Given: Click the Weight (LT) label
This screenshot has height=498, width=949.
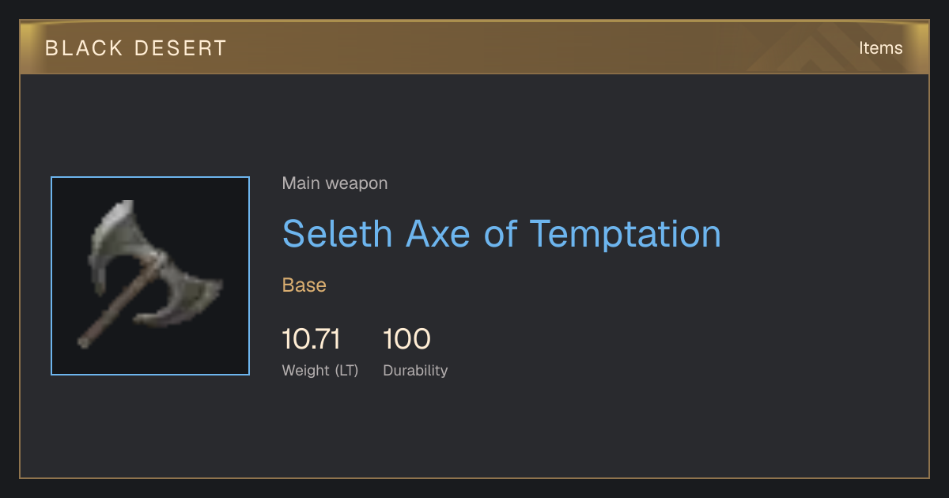Looking at the screenshot, I should (320, 370).
